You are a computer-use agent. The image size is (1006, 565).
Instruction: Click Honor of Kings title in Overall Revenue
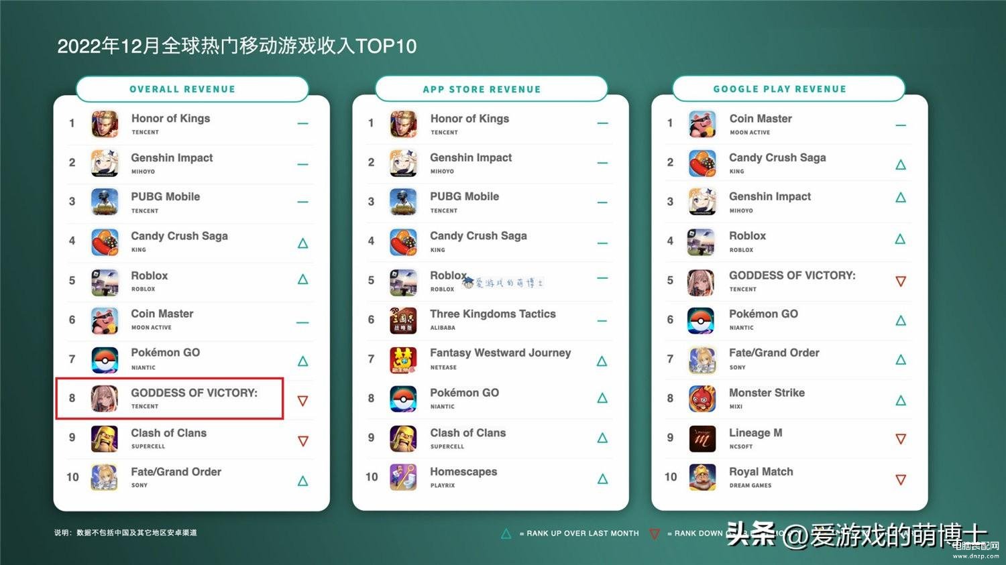(x=170, y=119)
